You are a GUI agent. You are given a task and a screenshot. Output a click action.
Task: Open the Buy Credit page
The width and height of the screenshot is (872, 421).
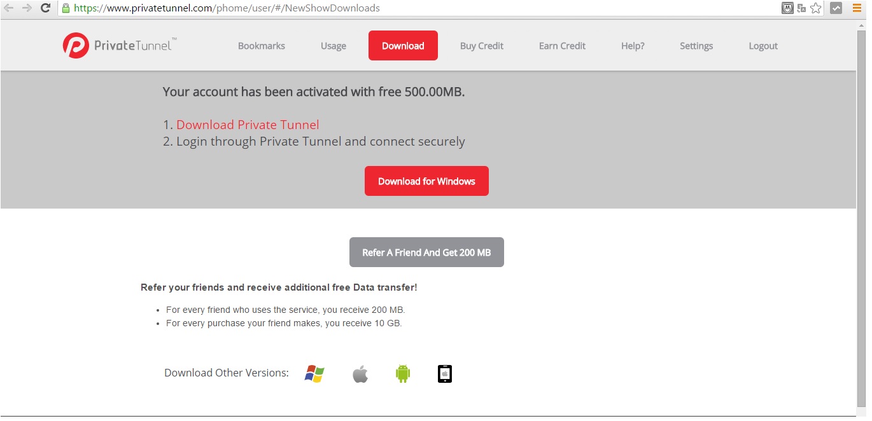pos(482,46)
